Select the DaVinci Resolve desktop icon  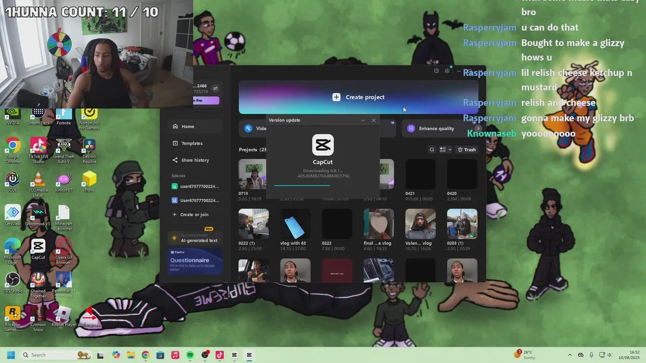89,151
